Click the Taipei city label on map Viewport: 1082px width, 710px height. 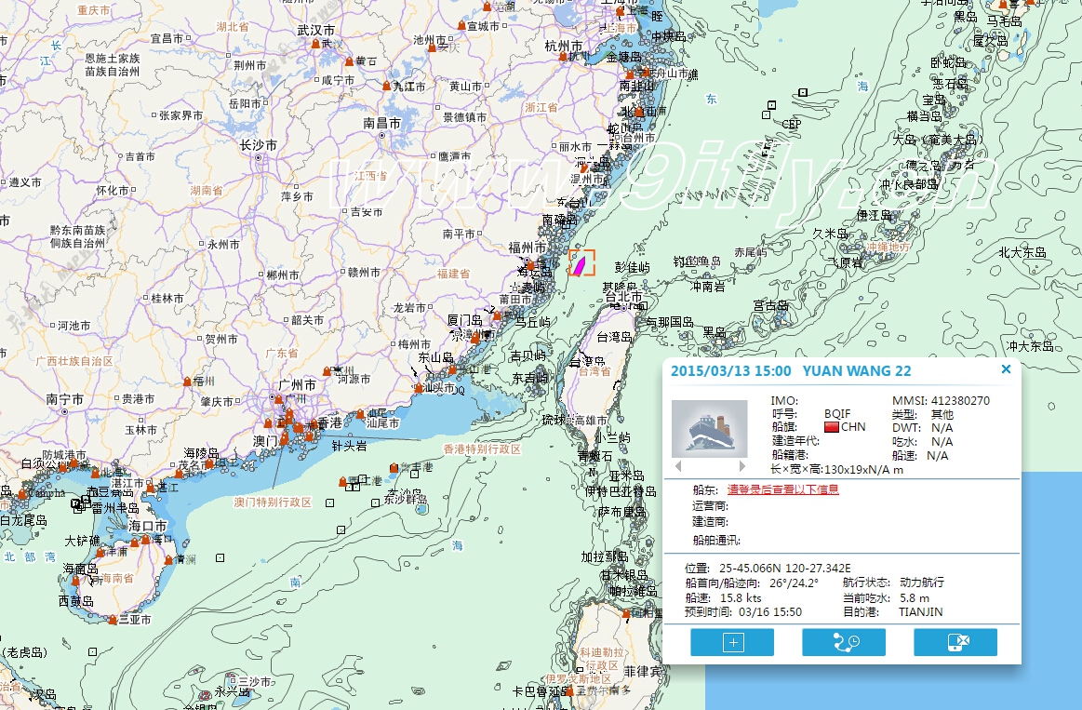click(624, 298)
